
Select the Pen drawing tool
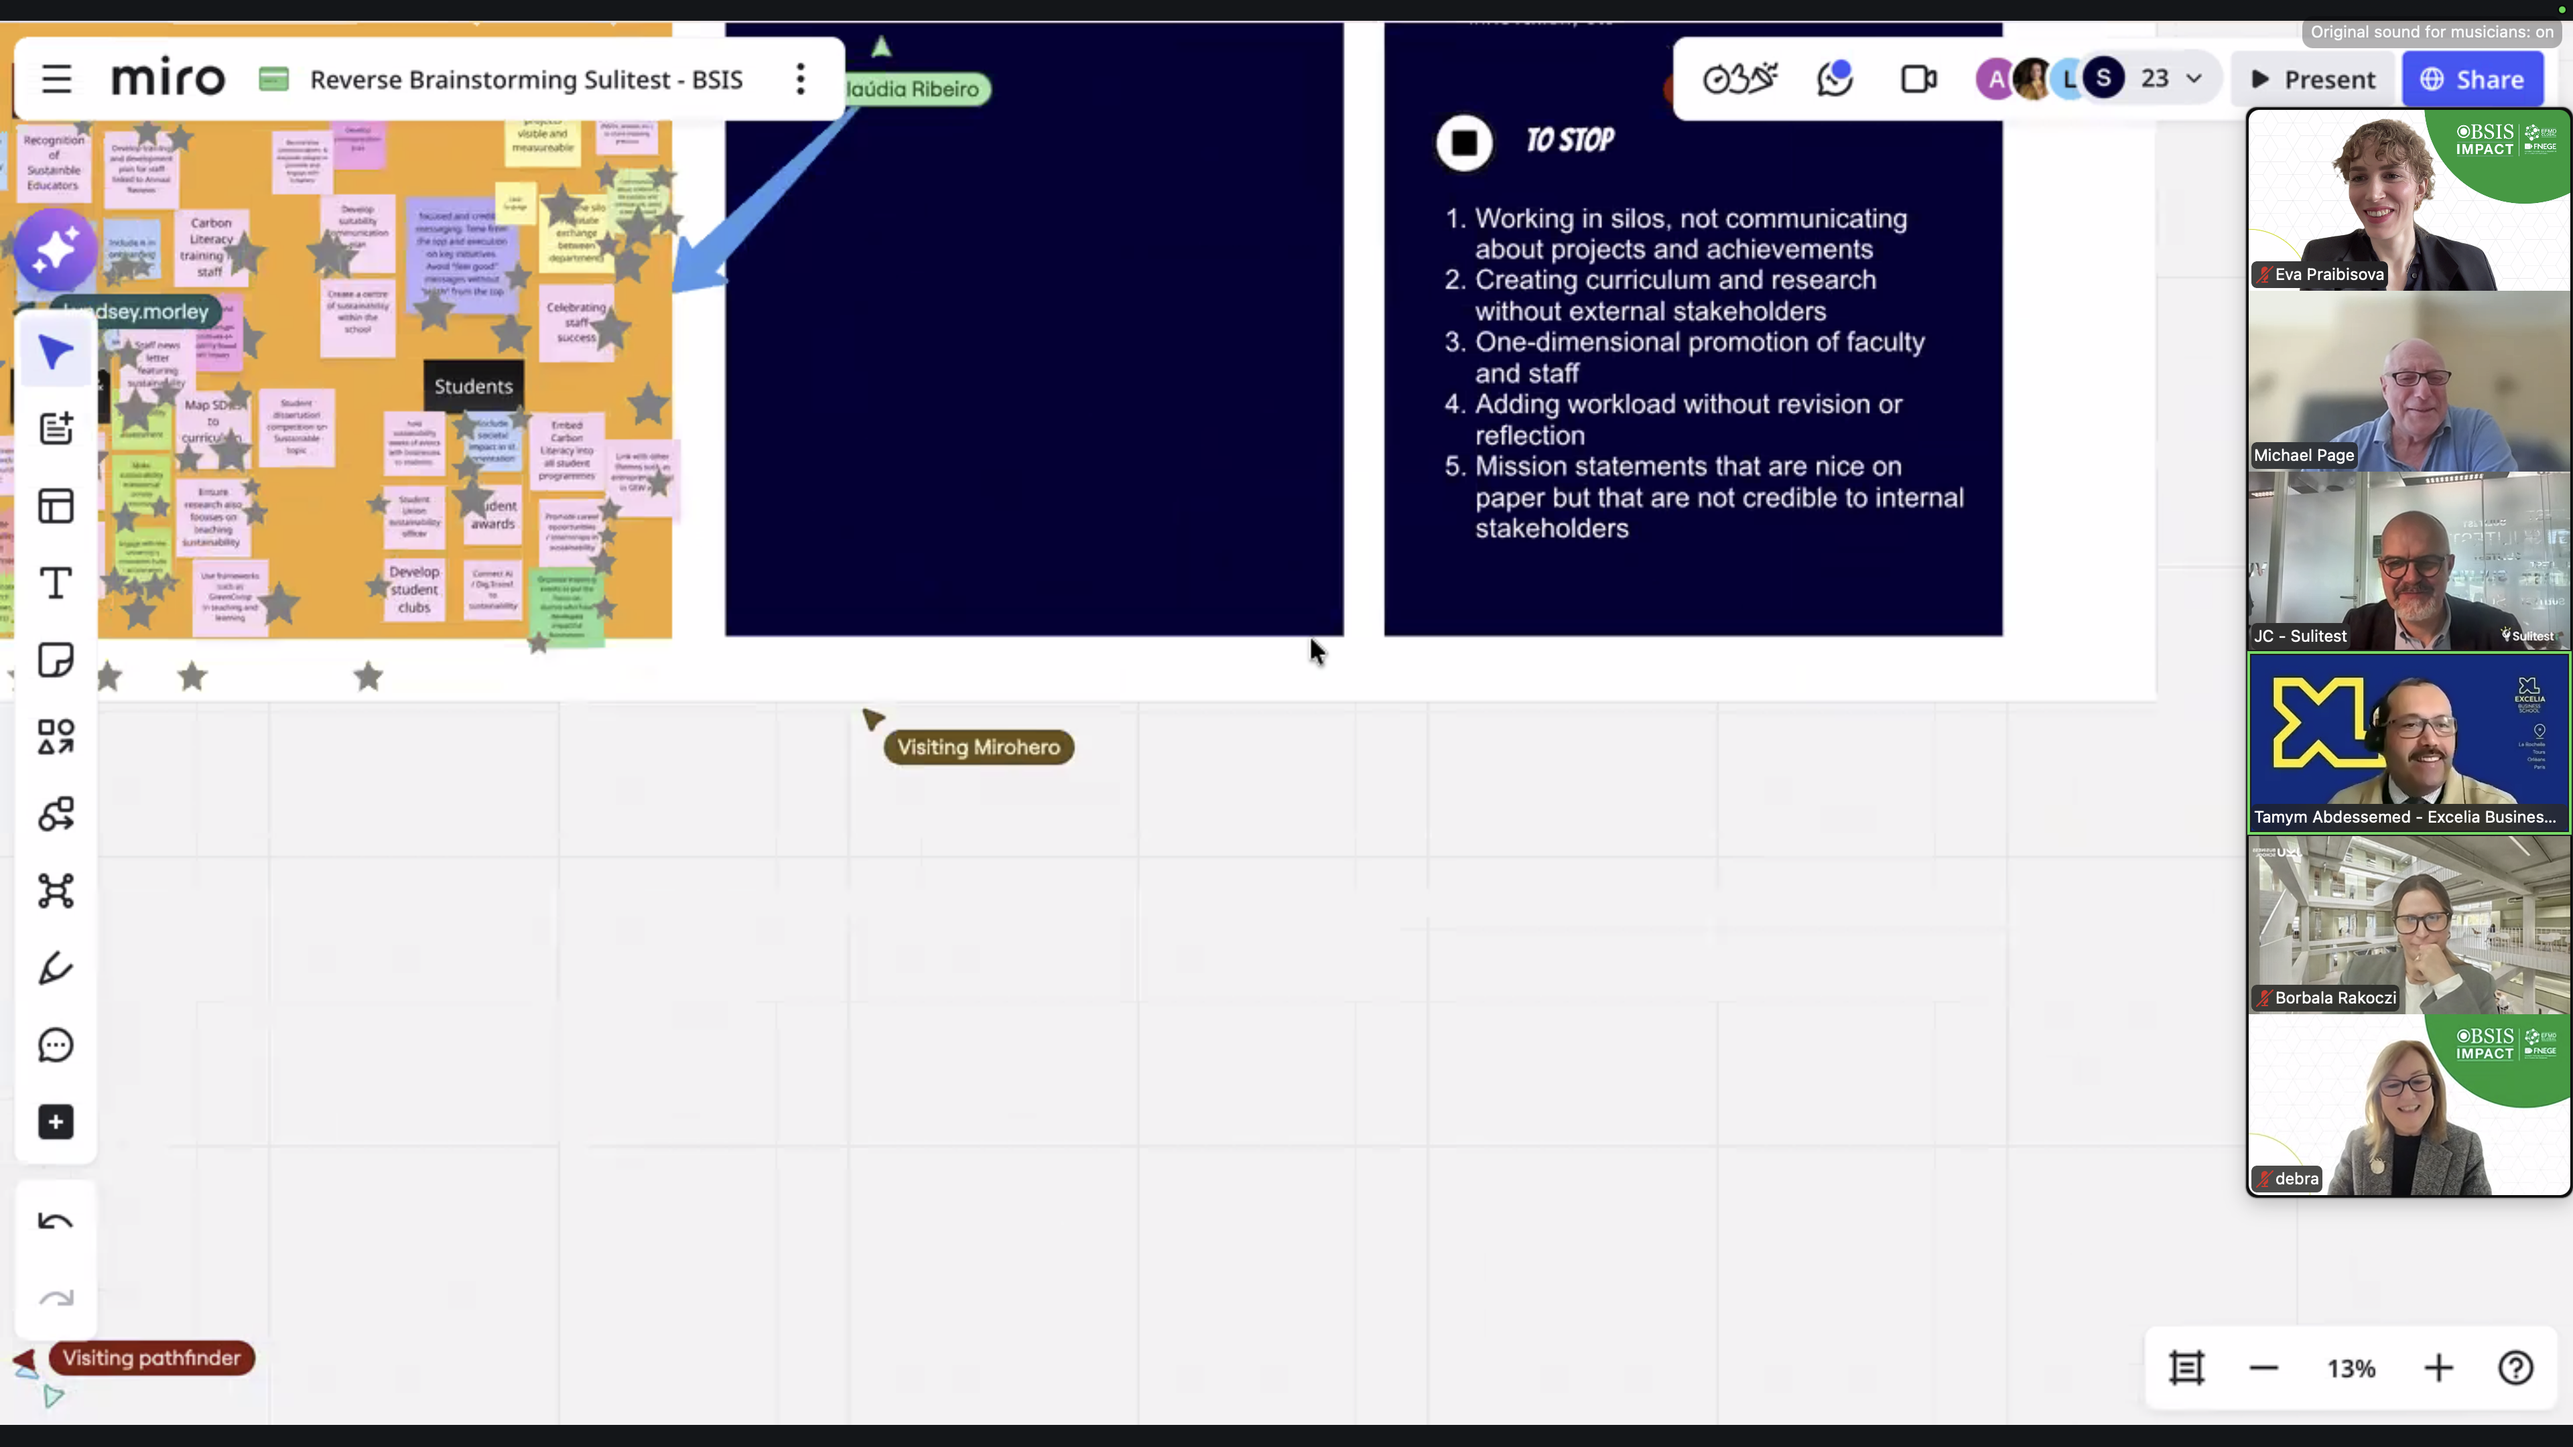click(x=56, y=967)
